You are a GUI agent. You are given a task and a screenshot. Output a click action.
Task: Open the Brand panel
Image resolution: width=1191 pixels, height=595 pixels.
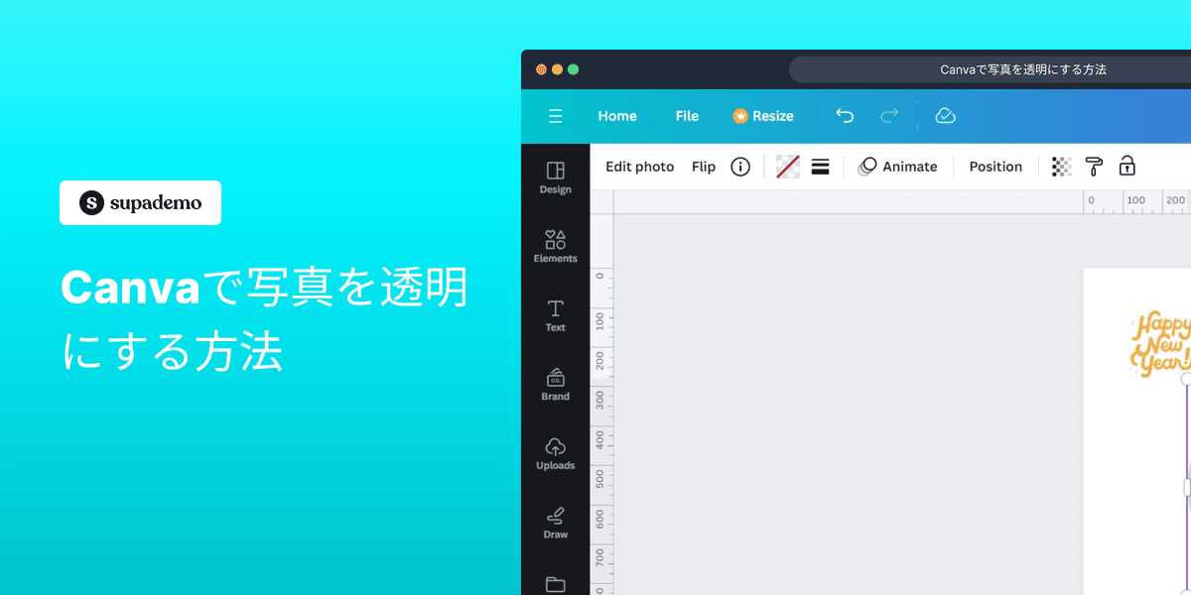pyautogui.click(x=555, y=385)
